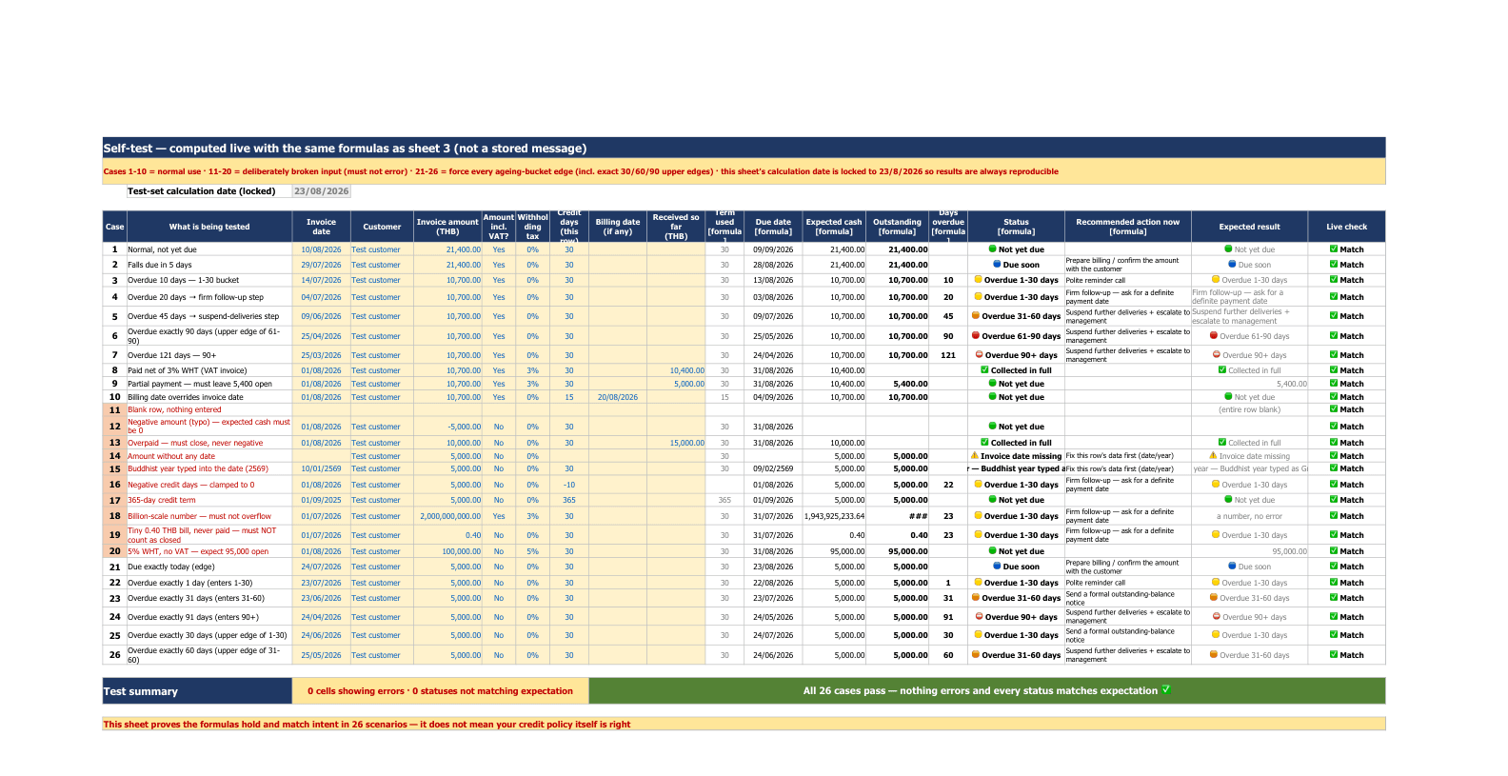
Task: Click 'All 26 cases pass' green banner
Action: point(987,691)
